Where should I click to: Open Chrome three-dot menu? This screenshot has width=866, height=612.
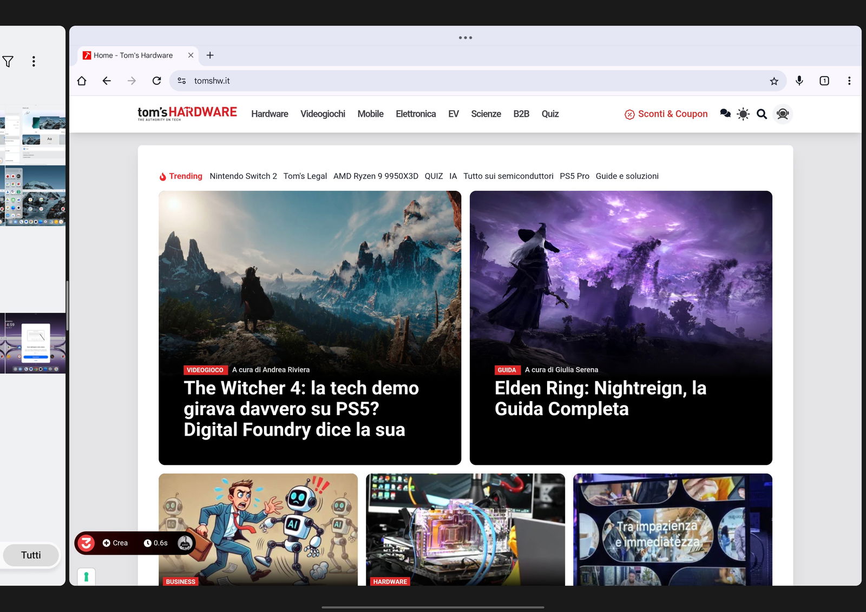pos(849,81)
